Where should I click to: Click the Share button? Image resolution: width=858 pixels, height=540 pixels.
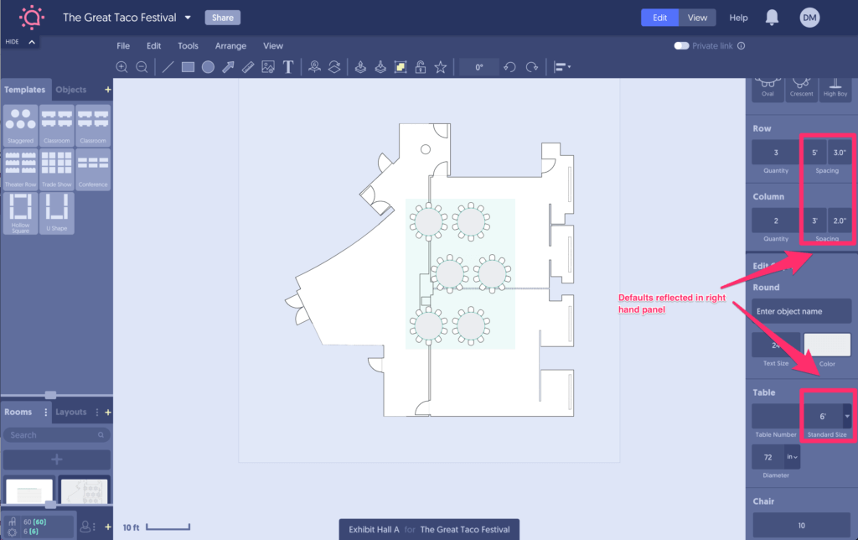point(222,17)
